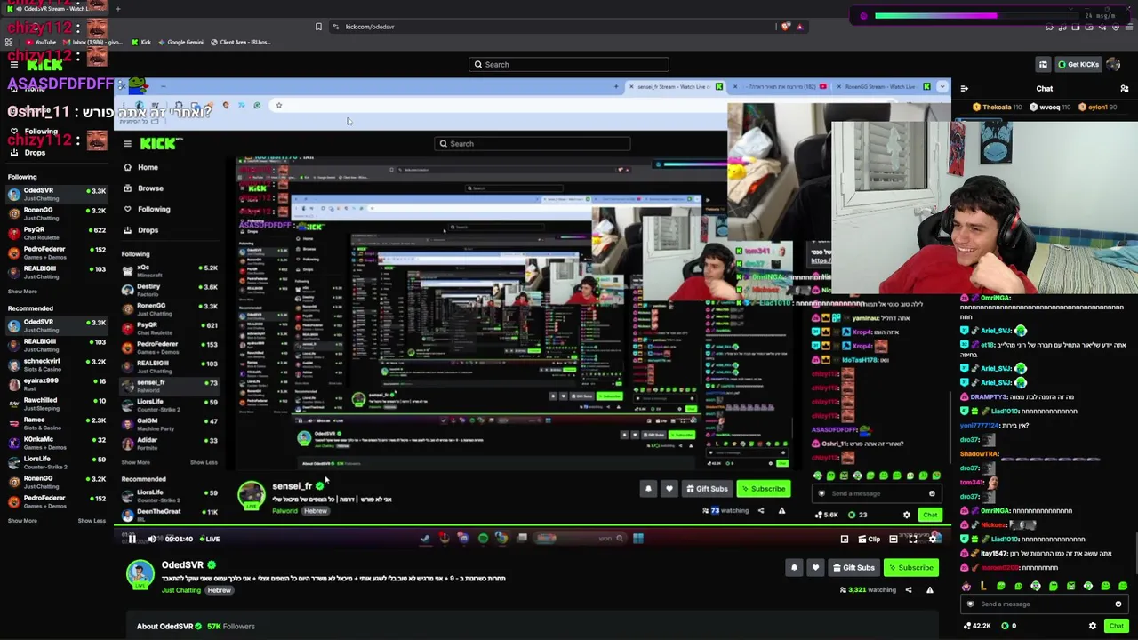The width and height of the screenshot is (1138, 640).
Task: Click Gift Subs on sensei_fr's streamed page
Action: coord(707,489)
